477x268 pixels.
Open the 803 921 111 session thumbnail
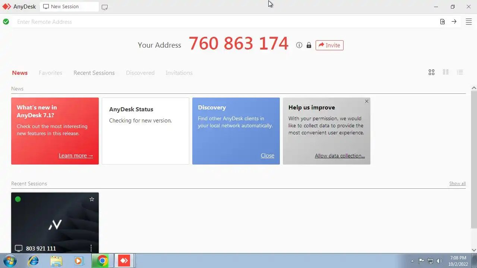tap(55, 223)
